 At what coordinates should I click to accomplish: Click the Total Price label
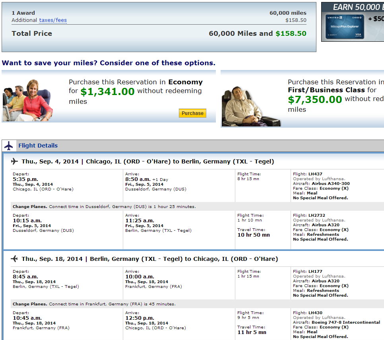32,33
